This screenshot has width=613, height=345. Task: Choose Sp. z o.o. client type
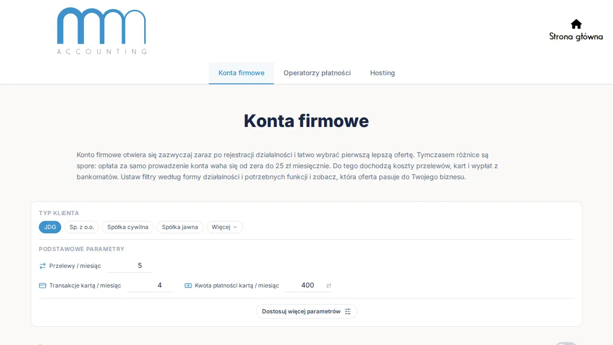[x=81, y=227]
